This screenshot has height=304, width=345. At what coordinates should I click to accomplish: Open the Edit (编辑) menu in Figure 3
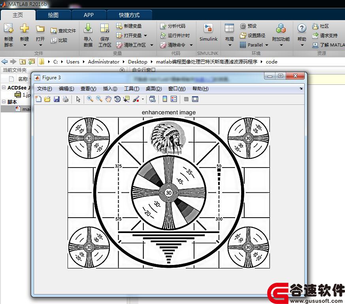pos(66,89)
